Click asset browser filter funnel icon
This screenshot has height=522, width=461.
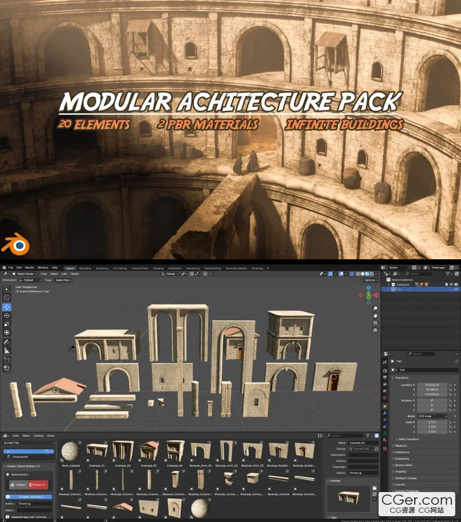click(x=368, y=436)
